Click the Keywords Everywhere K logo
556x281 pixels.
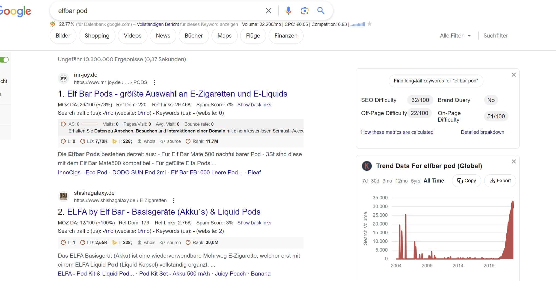(x=367, y=166)
